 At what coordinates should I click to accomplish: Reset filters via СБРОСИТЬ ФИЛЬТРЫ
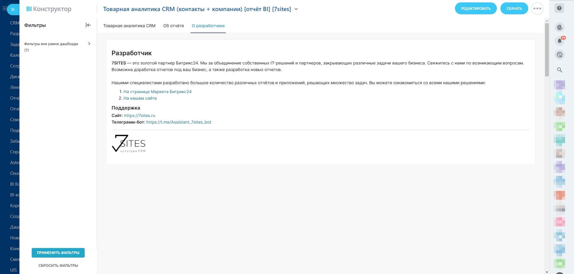(x=58, y=266)
